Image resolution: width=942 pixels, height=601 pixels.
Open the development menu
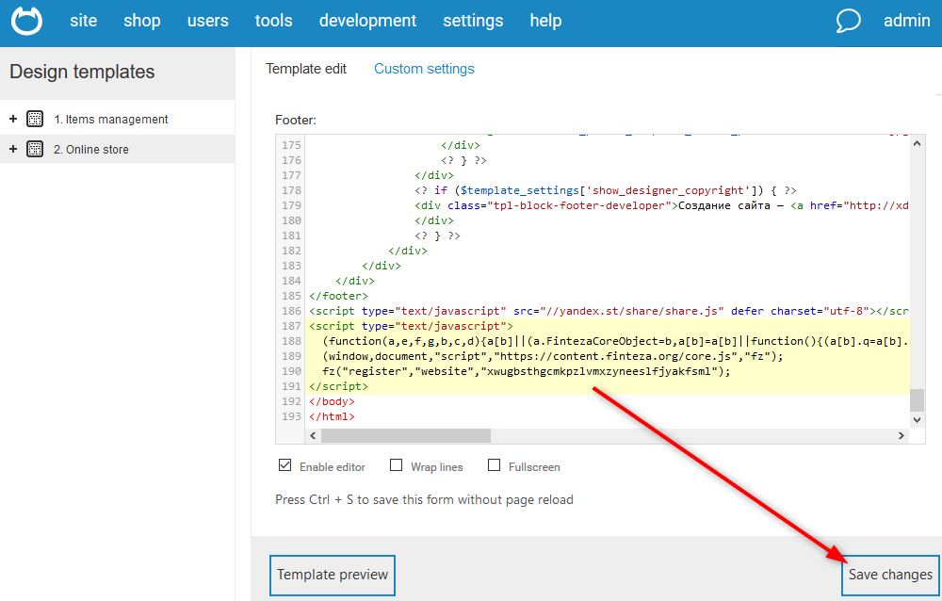(367, 21)
